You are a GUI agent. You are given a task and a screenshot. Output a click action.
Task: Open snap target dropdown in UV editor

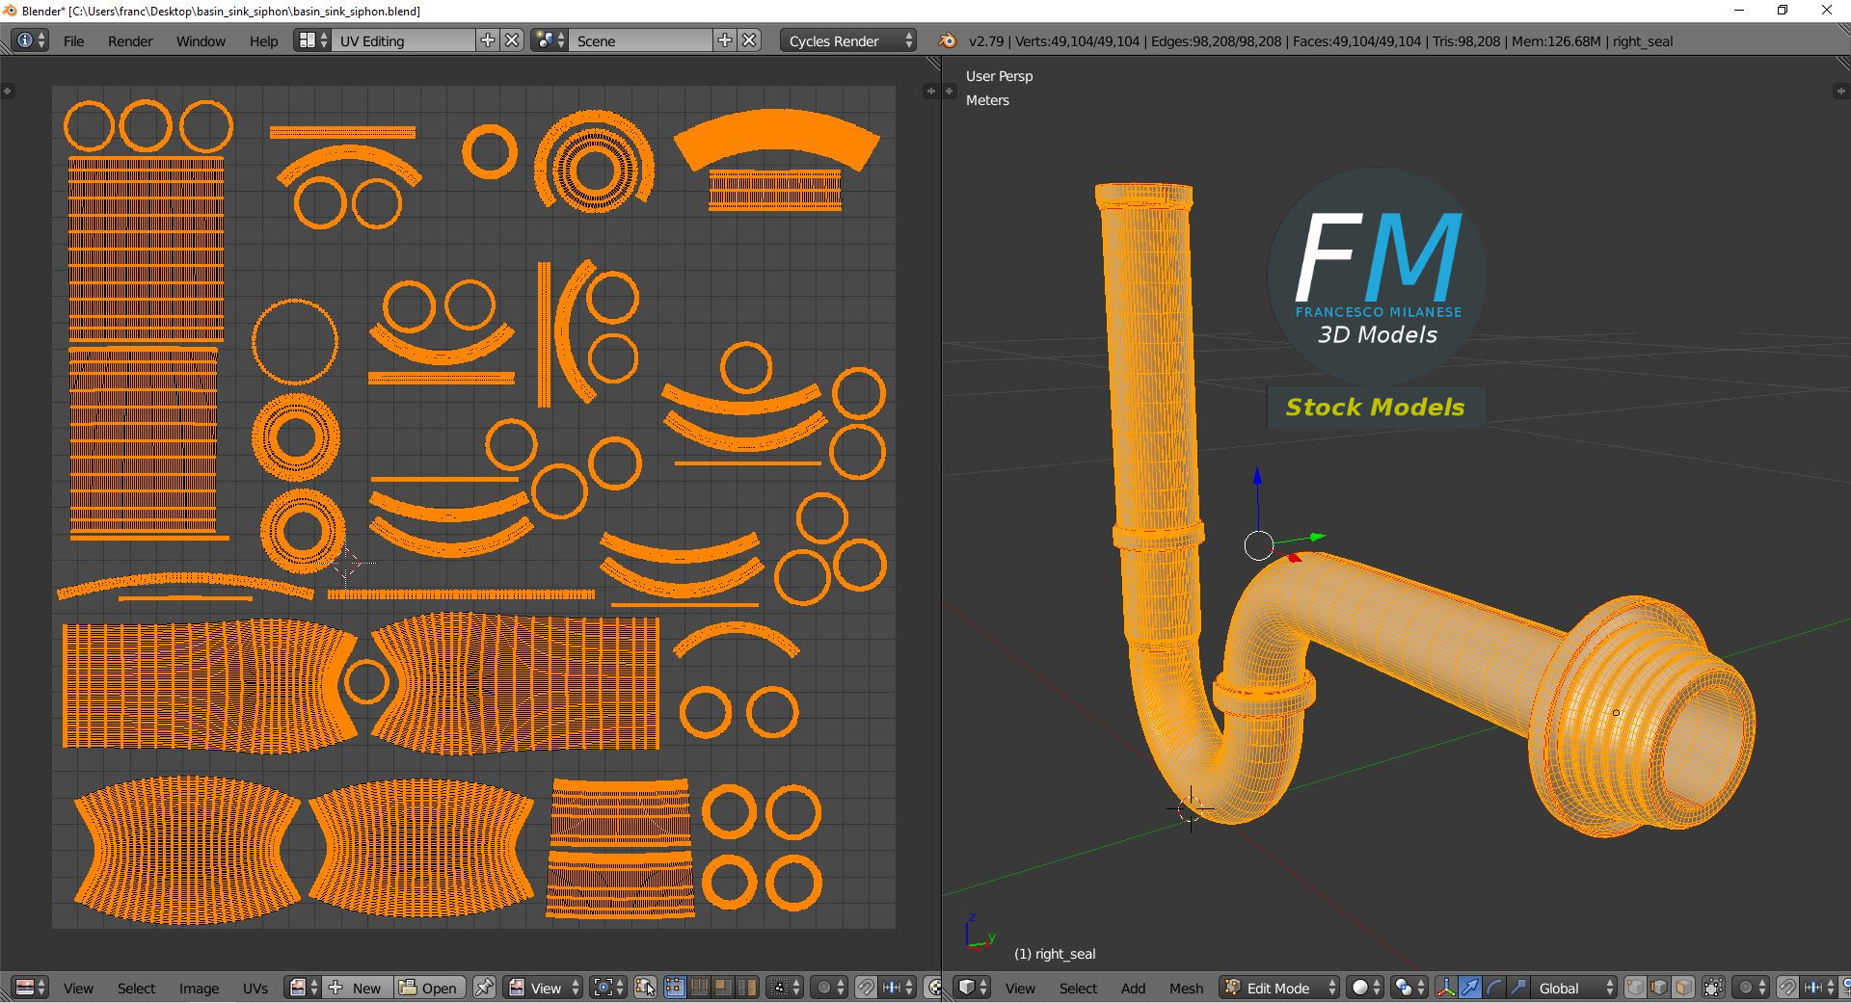tap(897, 988)
